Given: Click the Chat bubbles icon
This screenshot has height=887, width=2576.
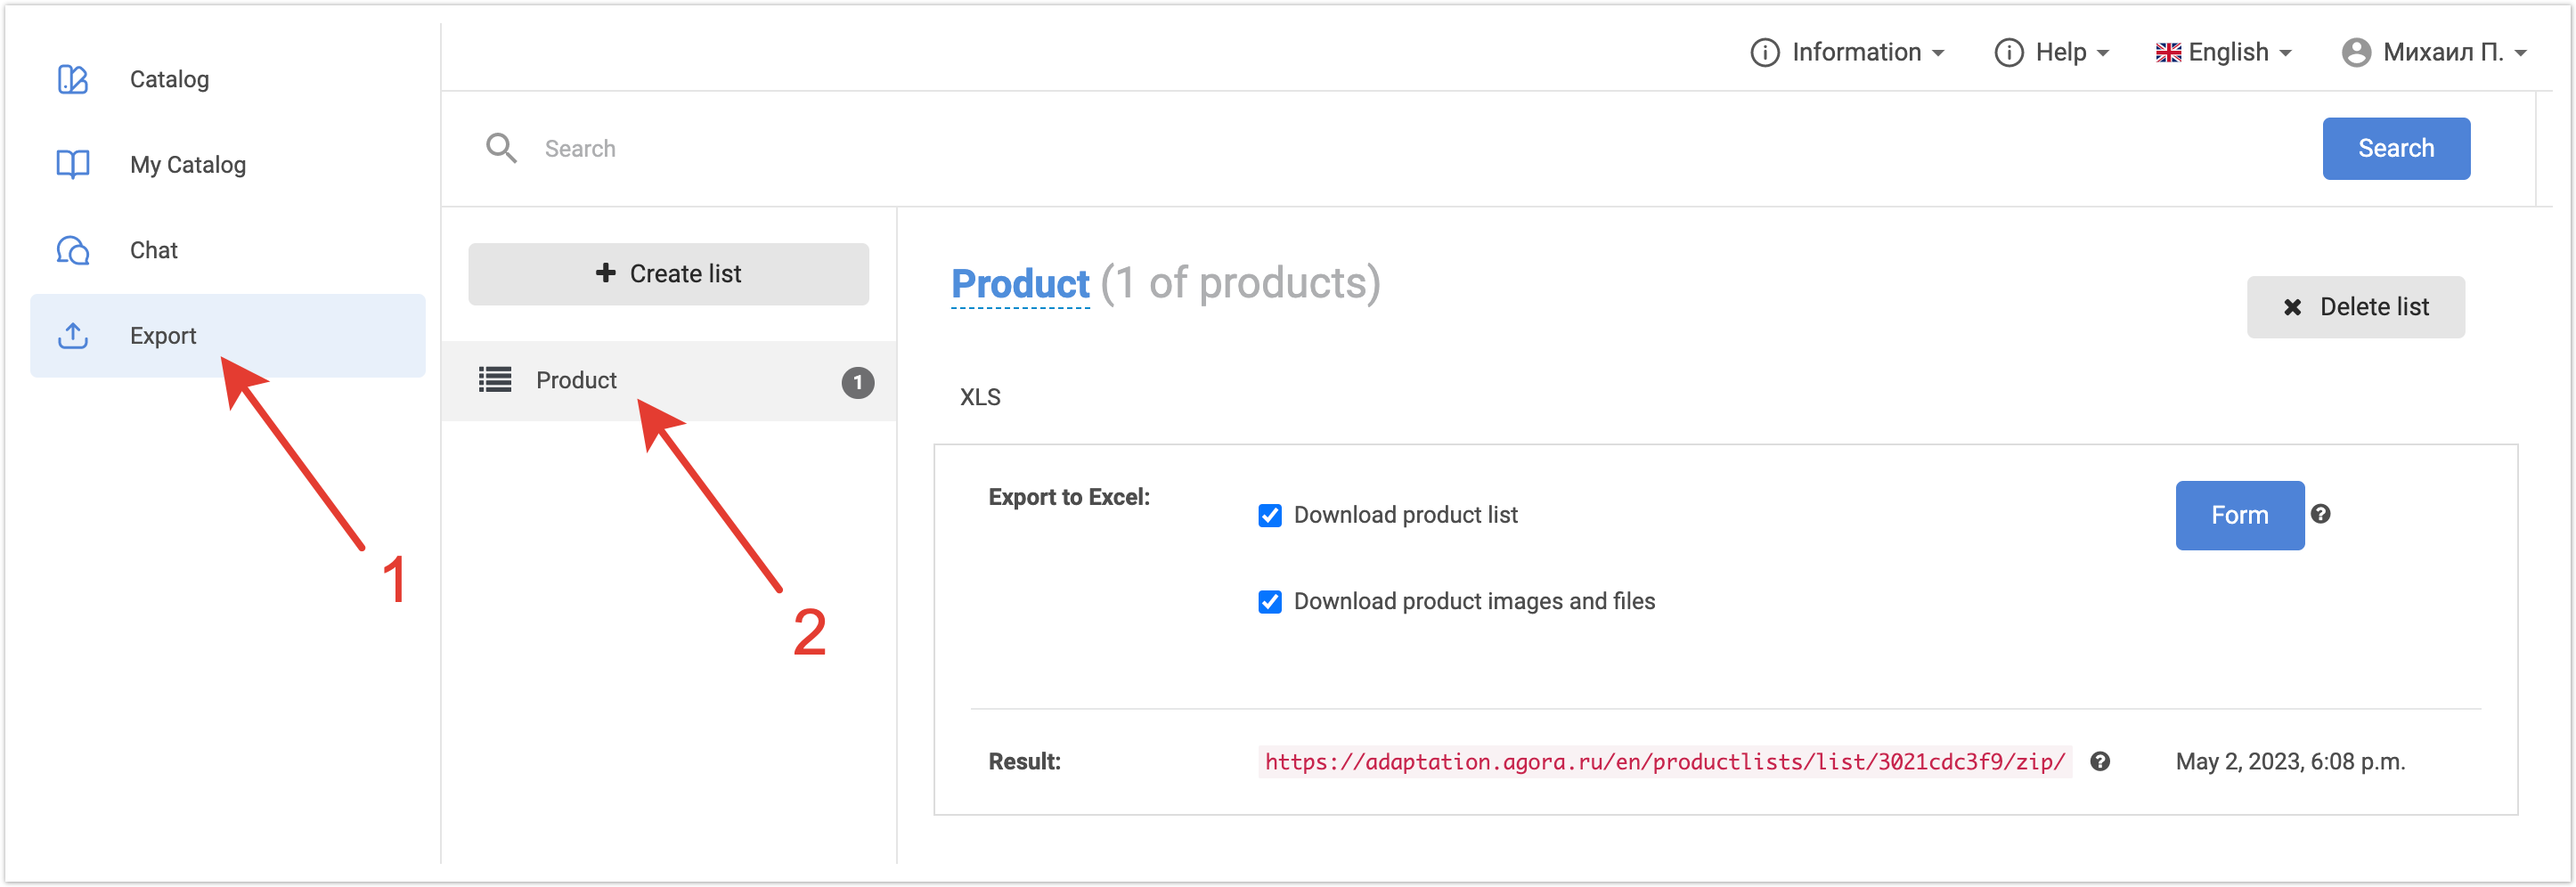Looking at the screenshot, I should [73, 250].
